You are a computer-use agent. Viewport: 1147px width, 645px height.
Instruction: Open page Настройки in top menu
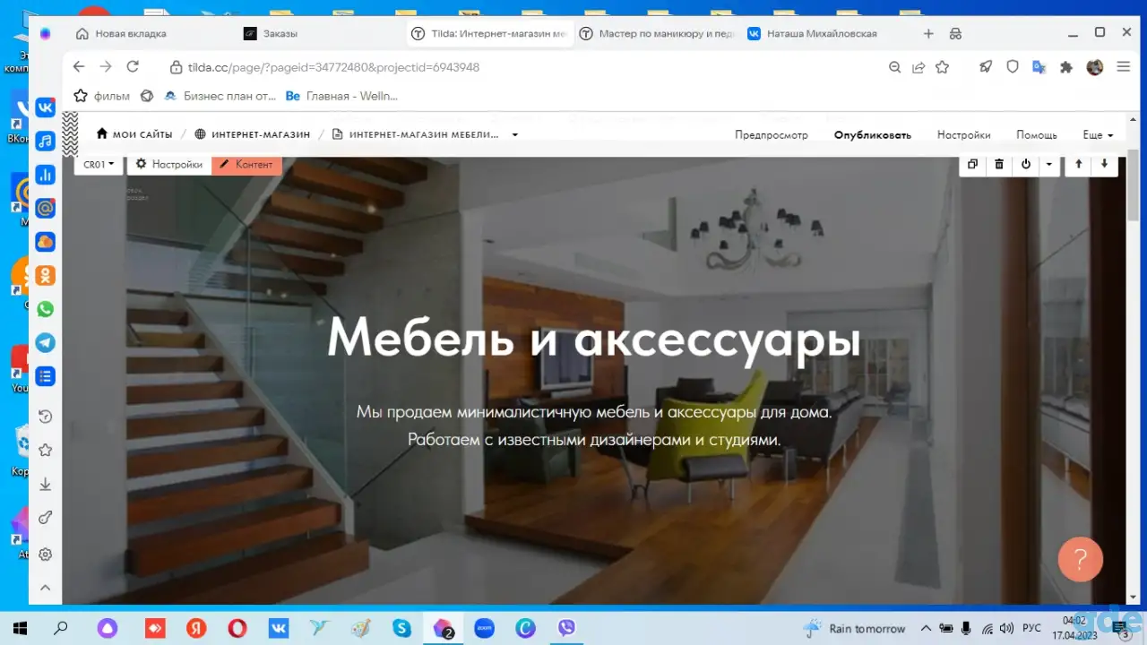click(x=963, y=135)
